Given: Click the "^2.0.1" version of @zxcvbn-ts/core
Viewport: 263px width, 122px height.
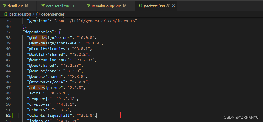Looking at the screenshot, I should coord(79,82).
